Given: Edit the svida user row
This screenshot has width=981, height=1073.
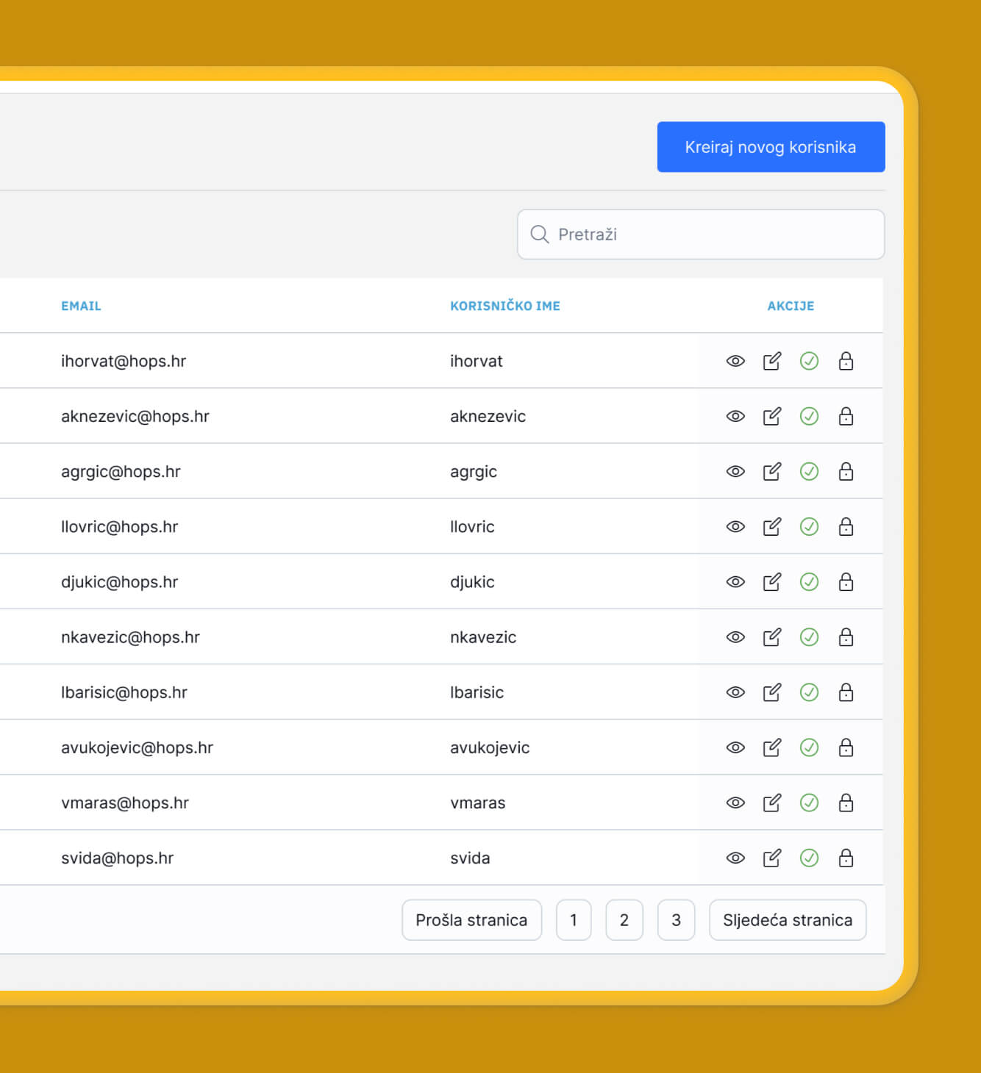Looking at the screenshot, I should coord(772,858).
